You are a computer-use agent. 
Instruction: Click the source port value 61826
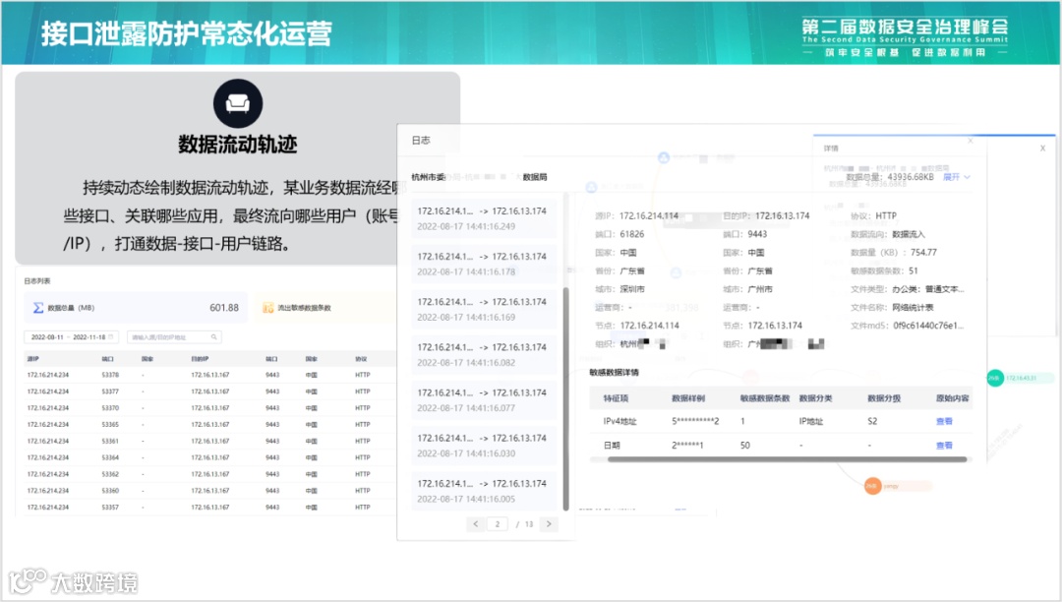pyautogui.click(x=632, y=234)
